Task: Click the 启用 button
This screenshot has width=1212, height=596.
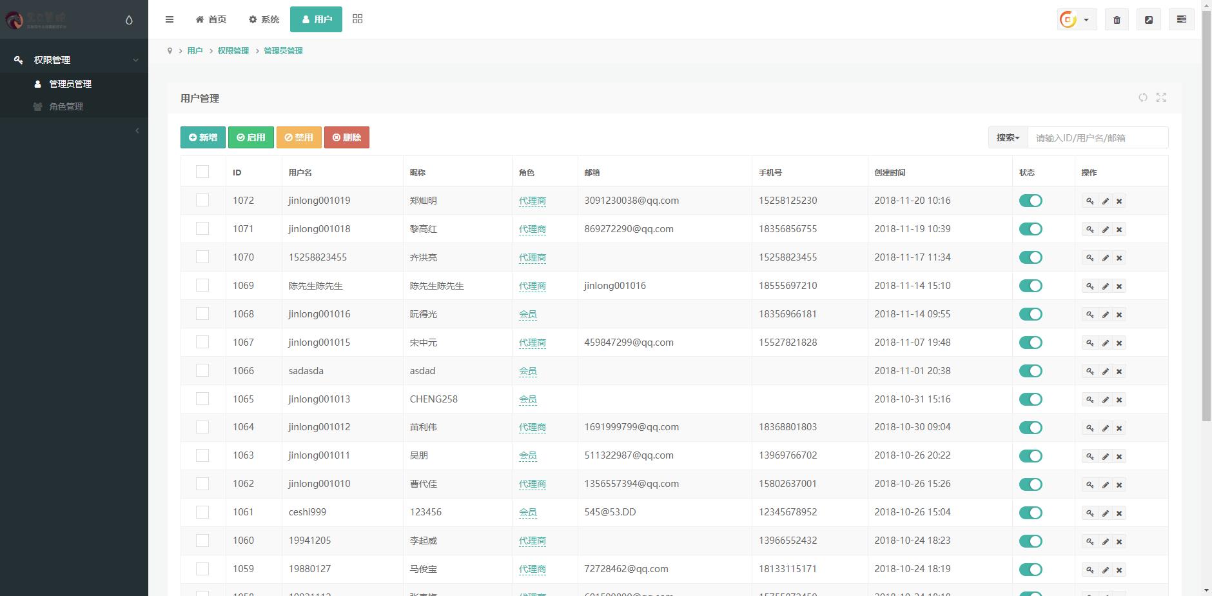Action: tap(251, 137)
